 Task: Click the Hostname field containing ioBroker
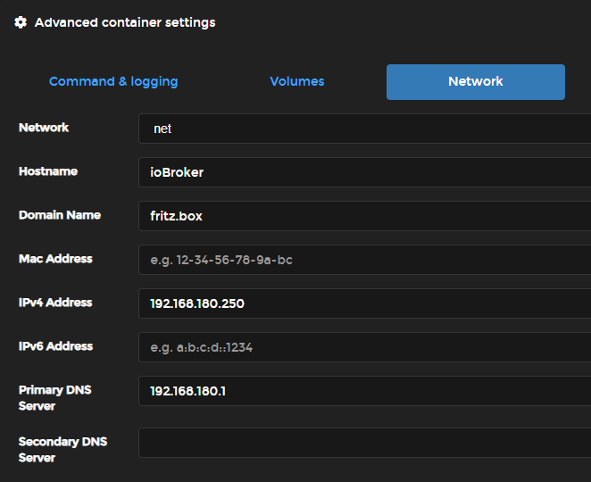pos(365,172)
